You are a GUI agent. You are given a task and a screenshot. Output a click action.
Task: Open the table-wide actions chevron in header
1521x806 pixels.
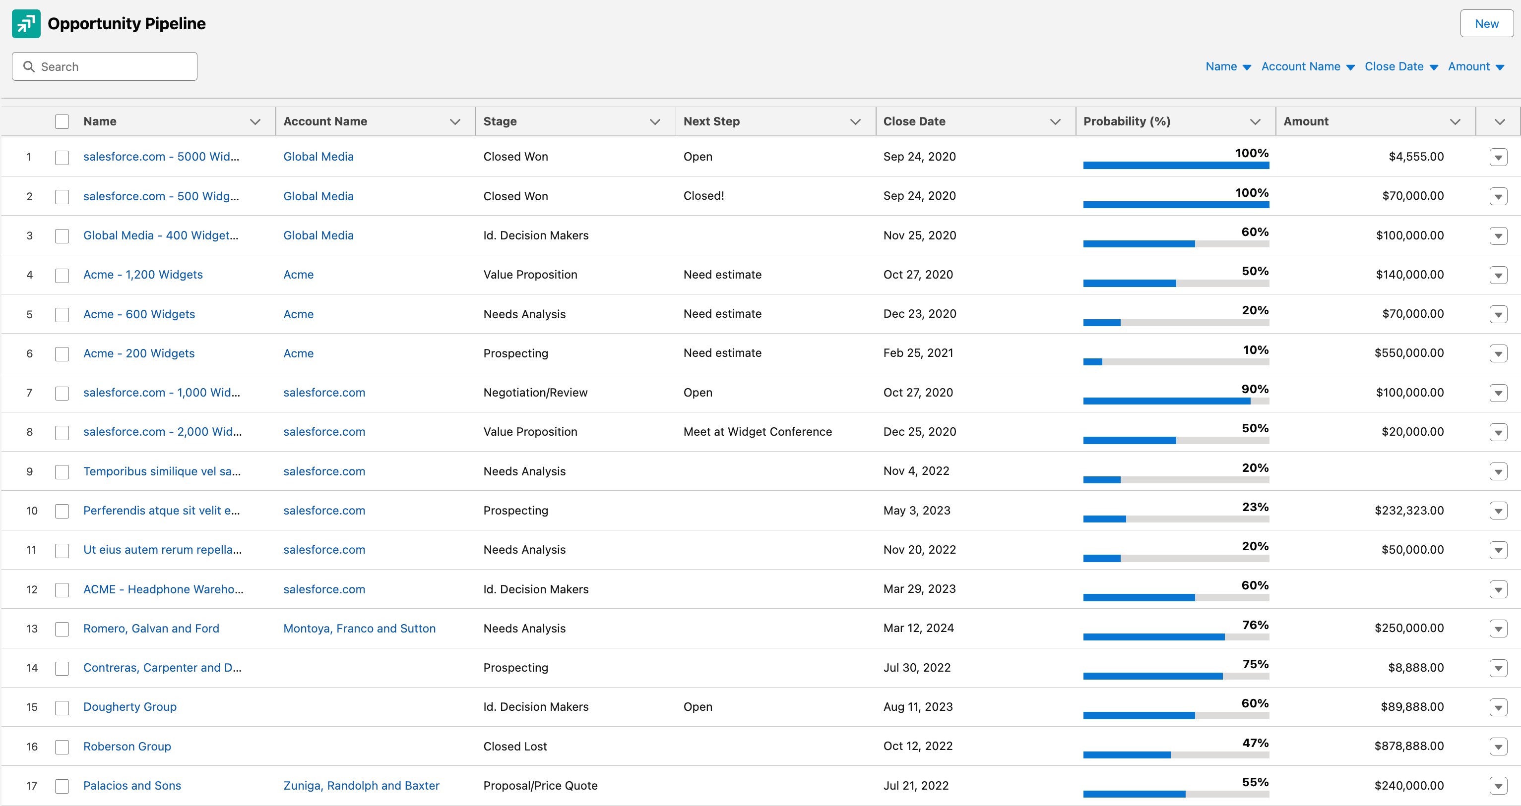click(x=1499, y=121)
